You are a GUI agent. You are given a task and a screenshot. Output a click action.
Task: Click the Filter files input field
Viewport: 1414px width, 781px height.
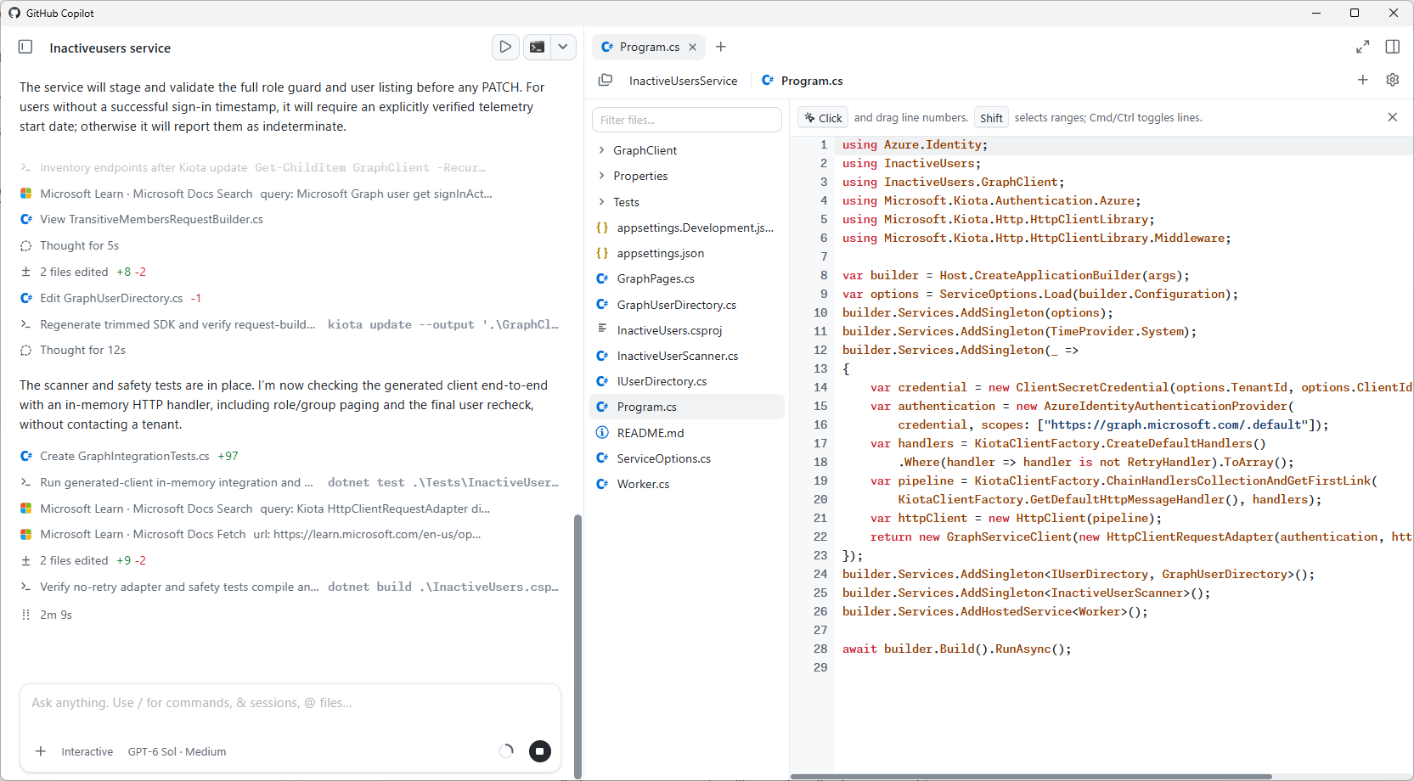tap(687, 120)
